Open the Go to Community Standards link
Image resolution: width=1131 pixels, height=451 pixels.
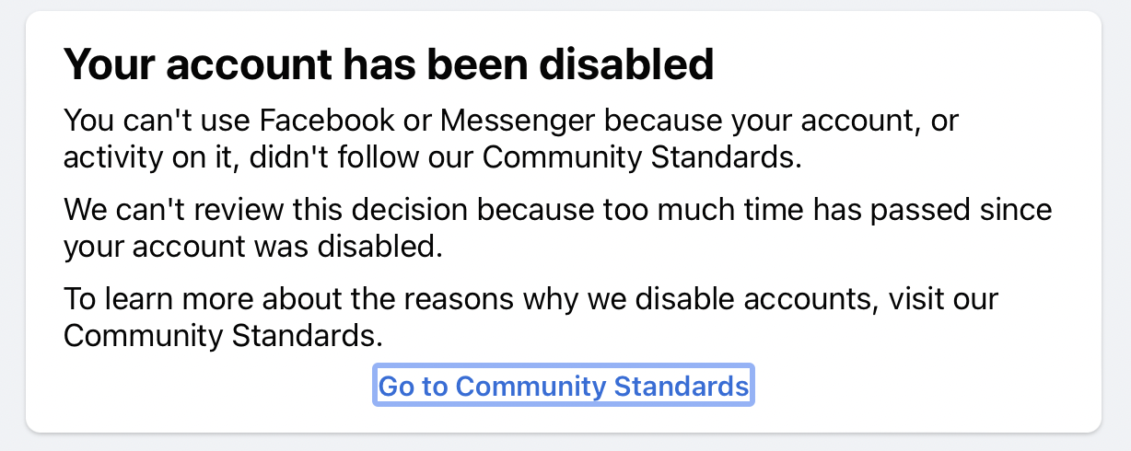point(564,386)
